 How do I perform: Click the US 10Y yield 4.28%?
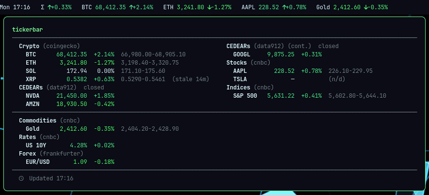[x=79, y=145]
